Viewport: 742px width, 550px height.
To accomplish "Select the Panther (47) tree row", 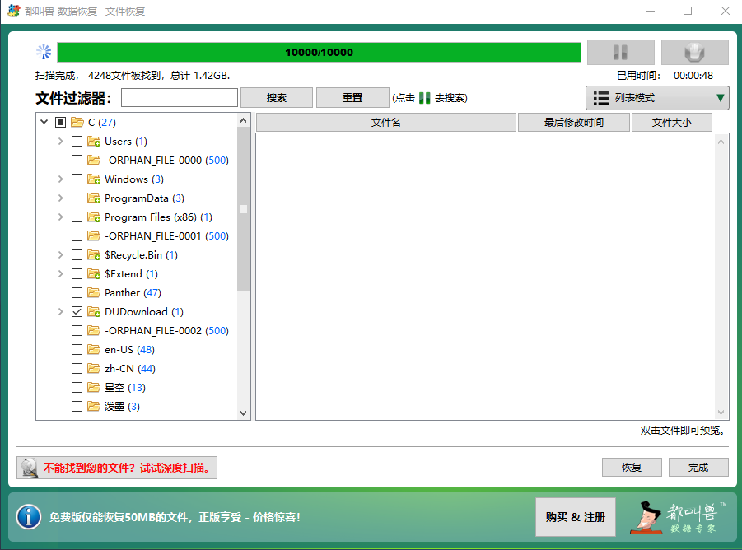I will click(133, 293).
